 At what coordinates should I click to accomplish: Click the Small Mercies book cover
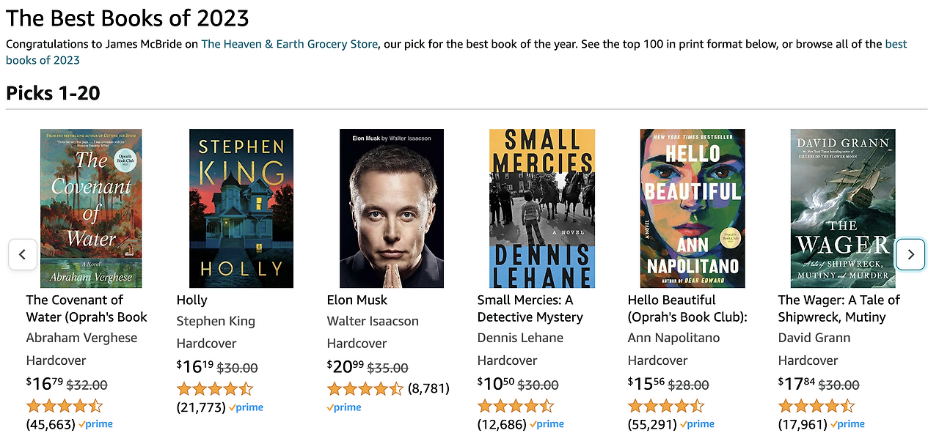pyautogui.click(x=542, y=208)
